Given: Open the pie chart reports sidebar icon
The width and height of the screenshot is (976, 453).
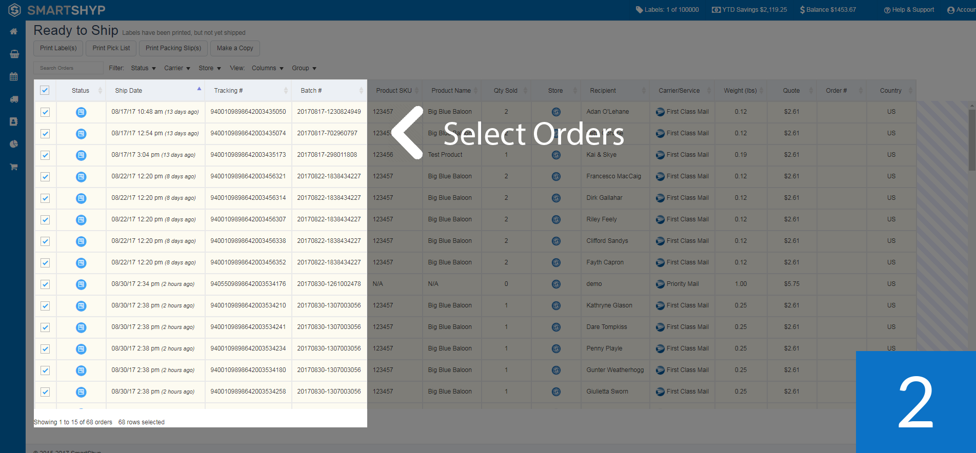Looking at the screenshot, I should 14,144.
